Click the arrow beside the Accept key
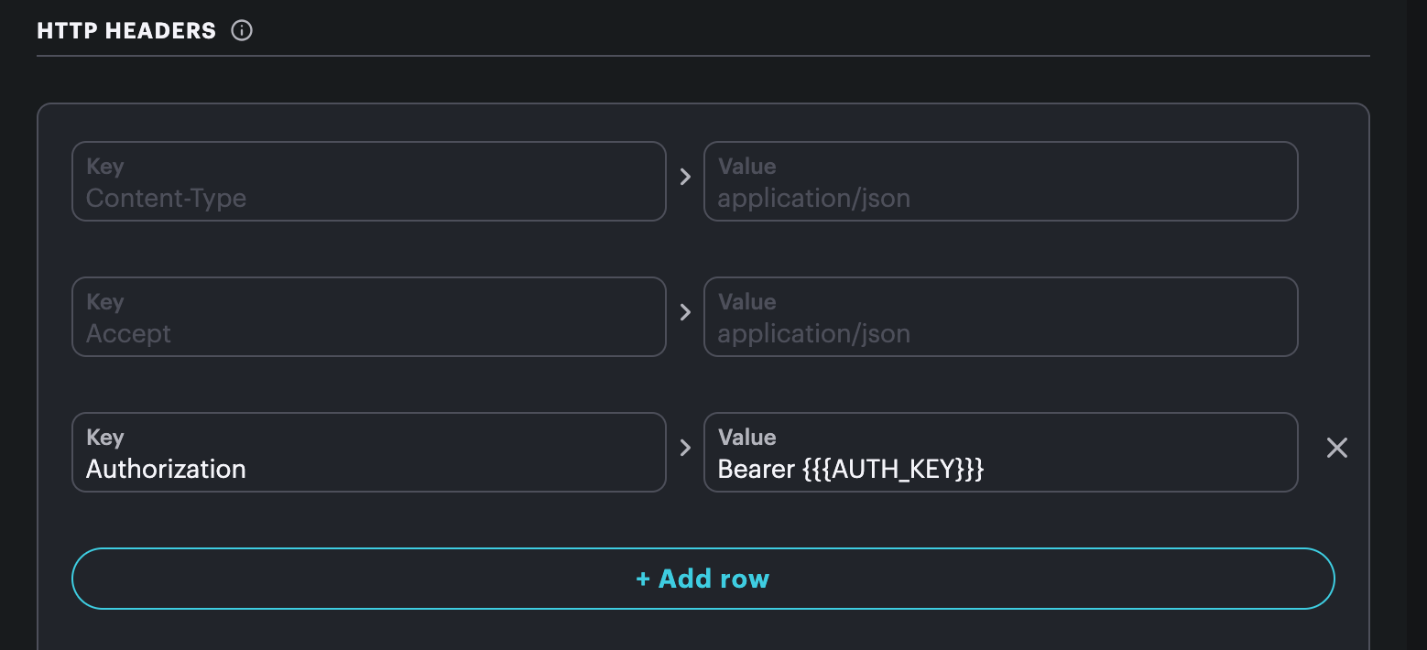The width and height of the screenshot is (1427, 650). click(685, 312)
